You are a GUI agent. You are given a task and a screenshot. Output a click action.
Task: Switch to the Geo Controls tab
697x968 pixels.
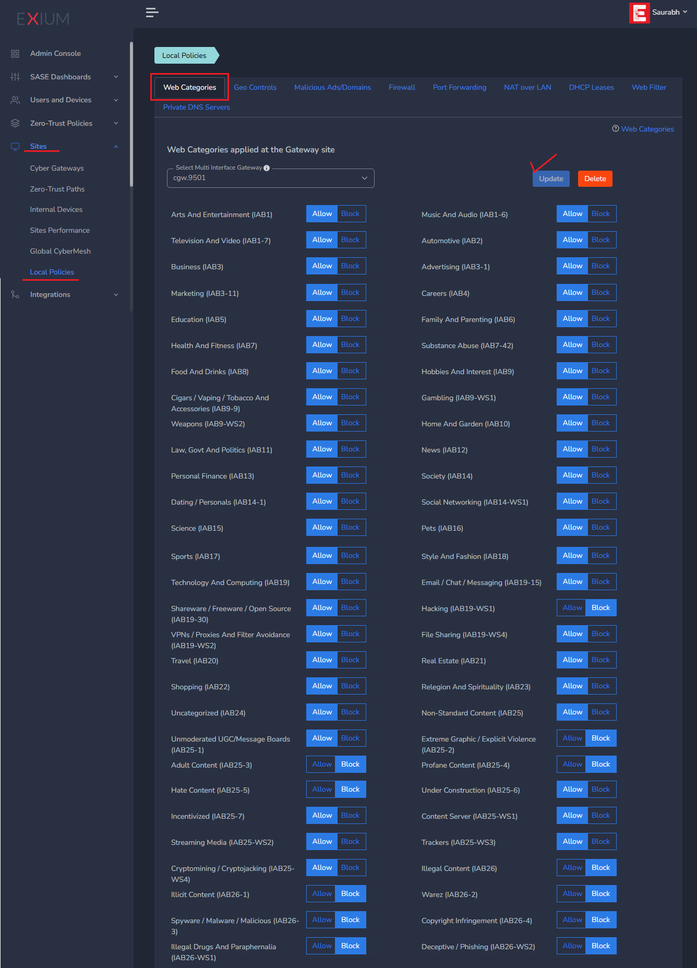[x=255, y=88]
